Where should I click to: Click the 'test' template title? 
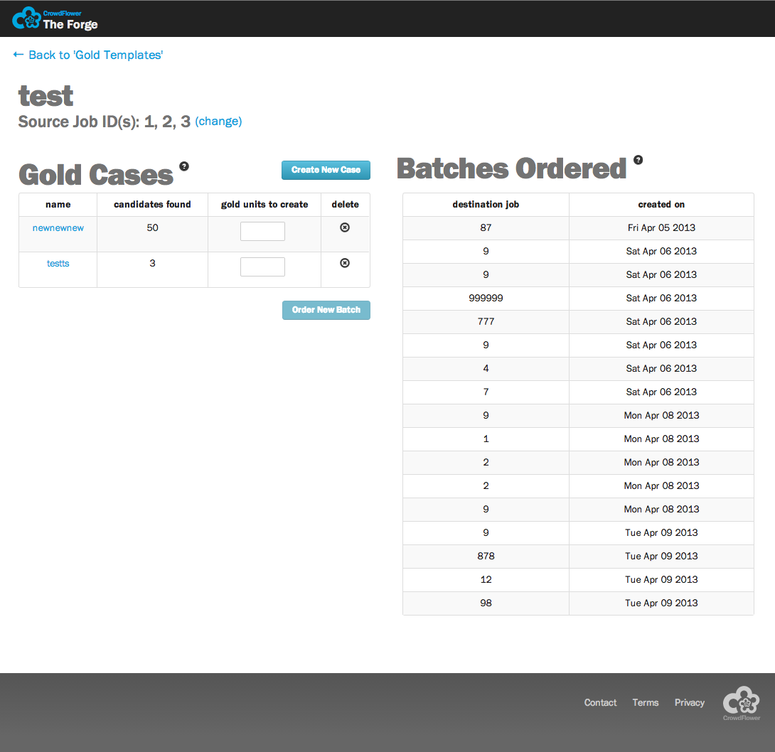pyautogui.click(x=46, y=96)
